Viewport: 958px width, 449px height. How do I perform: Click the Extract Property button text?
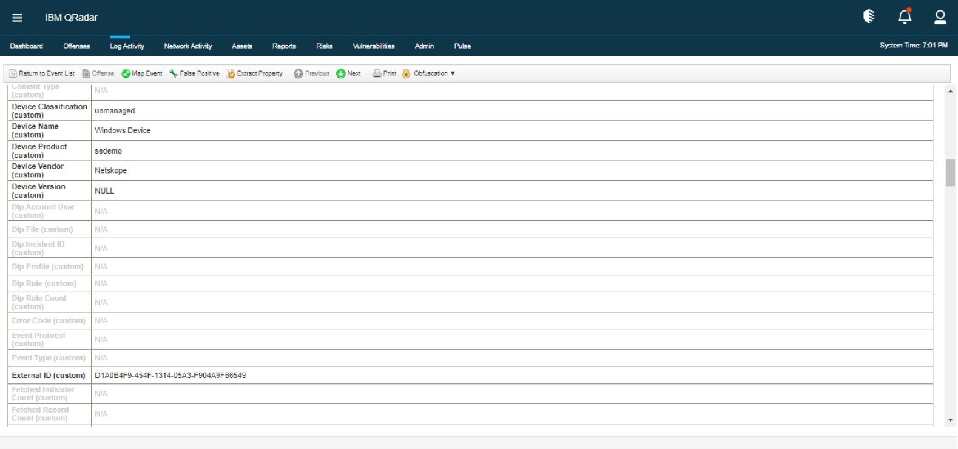coord(260,73)
